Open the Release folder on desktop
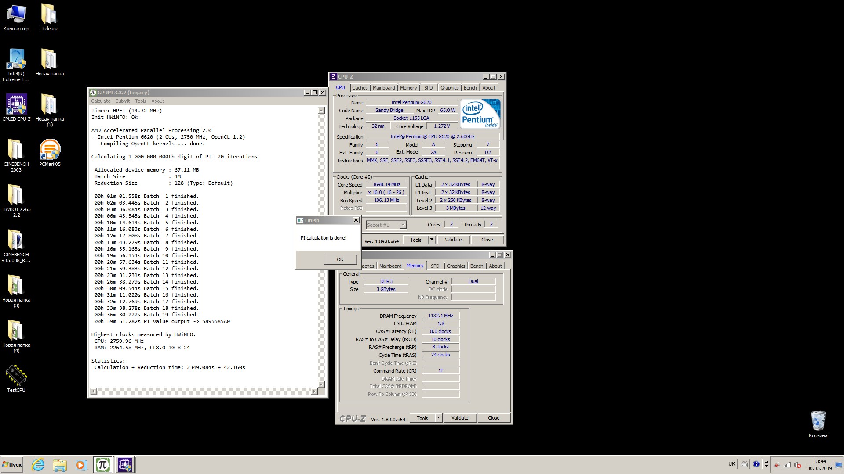Screen dimensions: 844x474 click(x=49, y=18)
